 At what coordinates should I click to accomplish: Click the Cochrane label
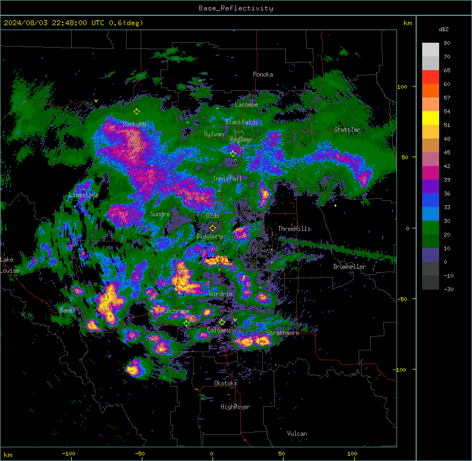(176, 311)
